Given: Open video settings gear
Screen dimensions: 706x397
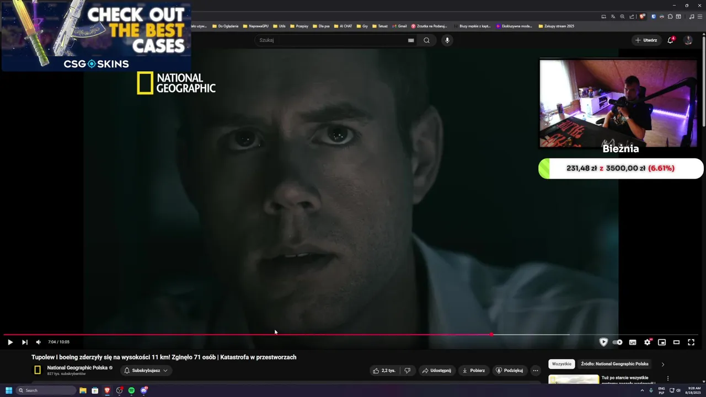Looking at the screenshot, I should click(x=648, y=342).
